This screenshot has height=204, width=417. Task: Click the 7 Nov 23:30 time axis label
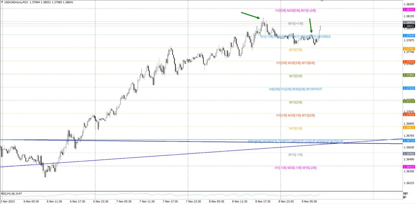click(x=194, y=201)
